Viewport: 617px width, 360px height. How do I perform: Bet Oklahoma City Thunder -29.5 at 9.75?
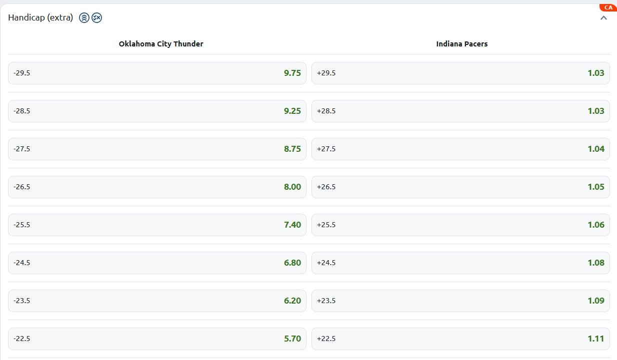tap(157, 73)
